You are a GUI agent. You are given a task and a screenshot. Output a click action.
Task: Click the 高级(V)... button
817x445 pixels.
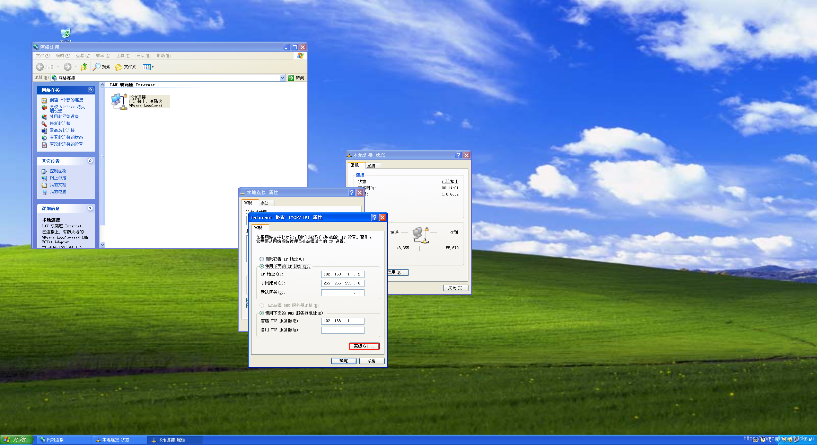pyautogui.click(x=364, y=346)
